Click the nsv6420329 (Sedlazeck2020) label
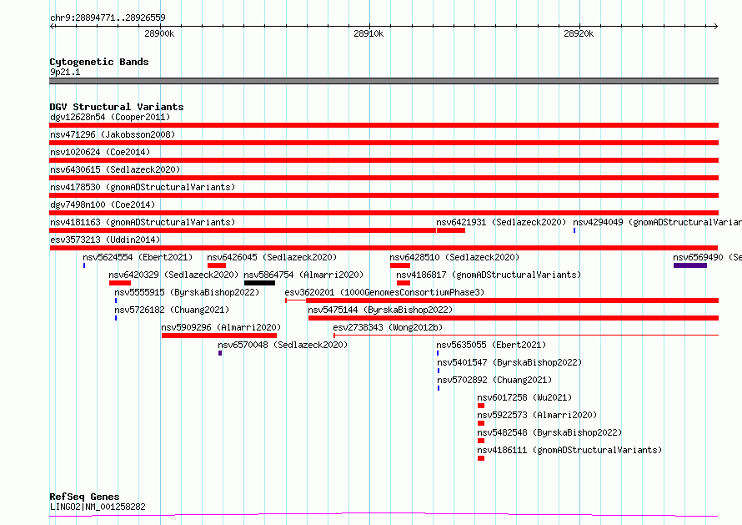Image resolution: width=742 pixels, height=525 pixels. (x=173, y=275)
